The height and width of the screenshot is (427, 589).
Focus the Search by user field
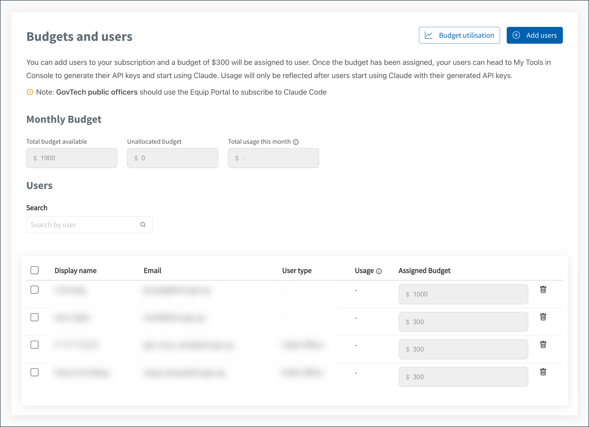pyautogui.click(x=89, y=225)
